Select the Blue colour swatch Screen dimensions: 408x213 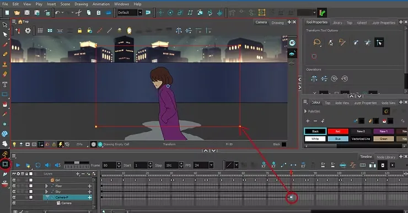click(338, 139)
